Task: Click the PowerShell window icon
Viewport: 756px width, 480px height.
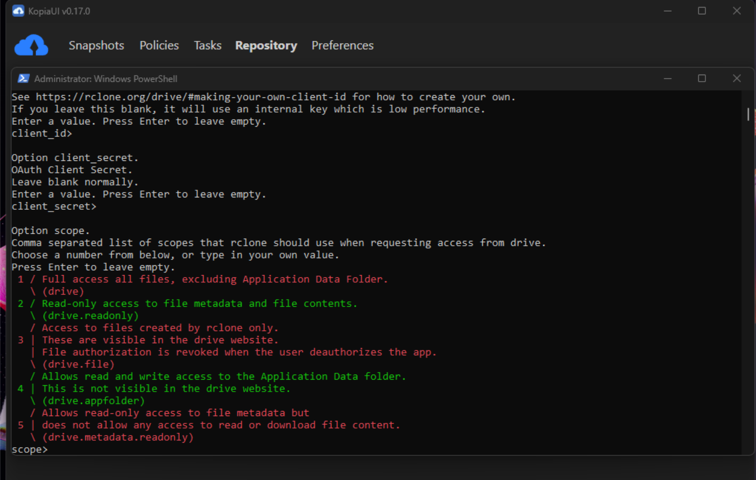Action: click(x=23, y=79)
